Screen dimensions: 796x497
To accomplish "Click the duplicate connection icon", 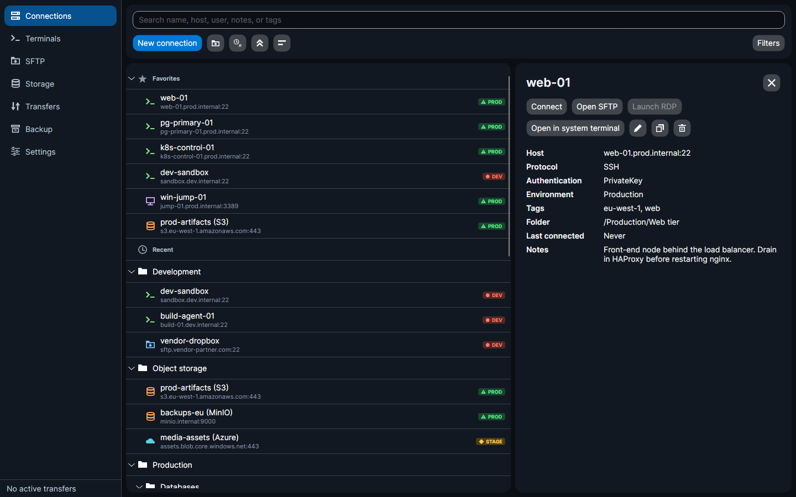I will point(660,128).
